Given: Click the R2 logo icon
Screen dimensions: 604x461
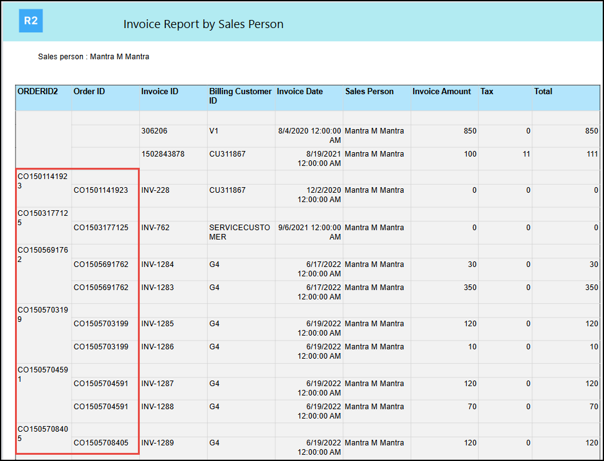Looking at the screenshot, I should coord(31,21).
